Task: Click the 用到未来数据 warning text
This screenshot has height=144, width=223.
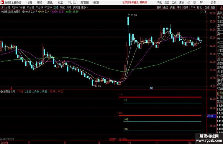Action: pyautogui.click(x=7, y=139)
